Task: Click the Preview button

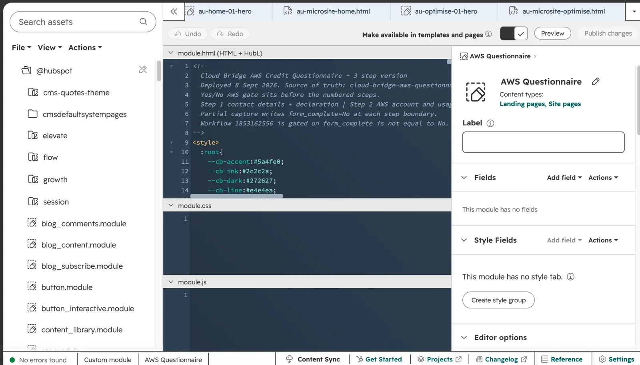Action: (552, 34)
